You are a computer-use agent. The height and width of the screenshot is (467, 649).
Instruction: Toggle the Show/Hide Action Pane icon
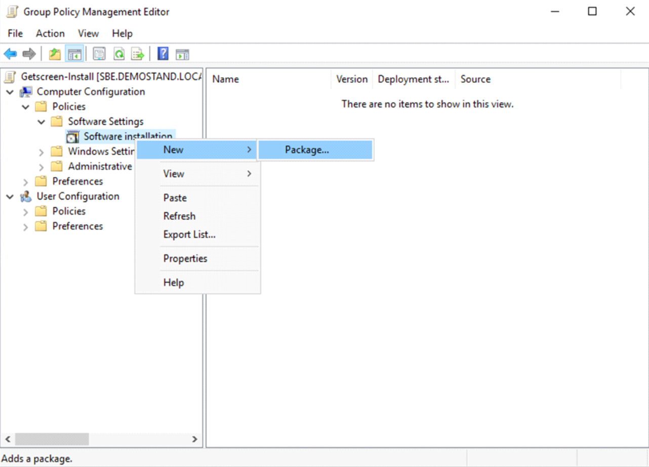182,54
